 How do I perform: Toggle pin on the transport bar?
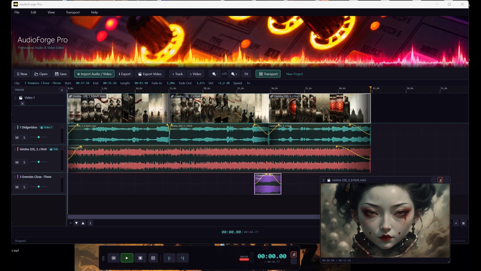point(294,255)
